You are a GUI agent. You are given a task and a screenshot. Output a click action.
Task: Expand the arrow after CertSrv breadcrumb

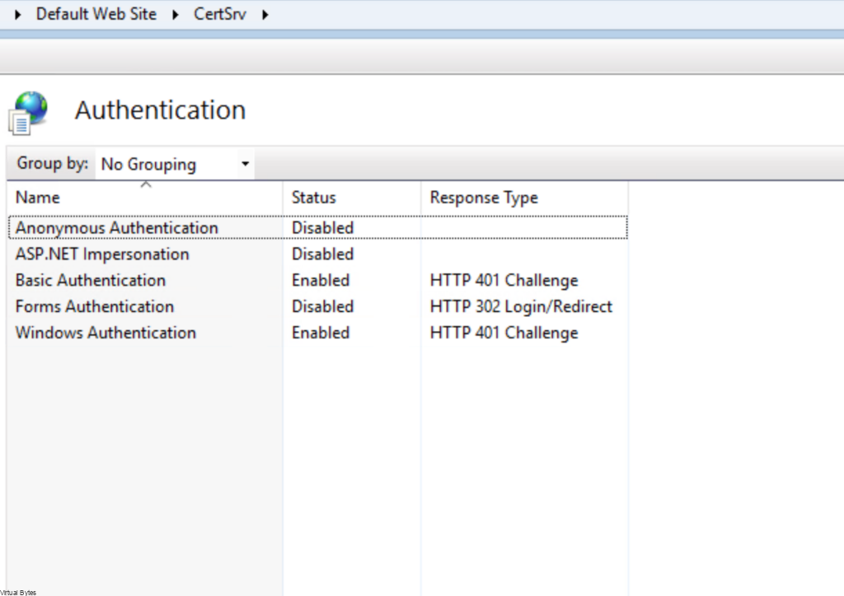click(265, 14)
